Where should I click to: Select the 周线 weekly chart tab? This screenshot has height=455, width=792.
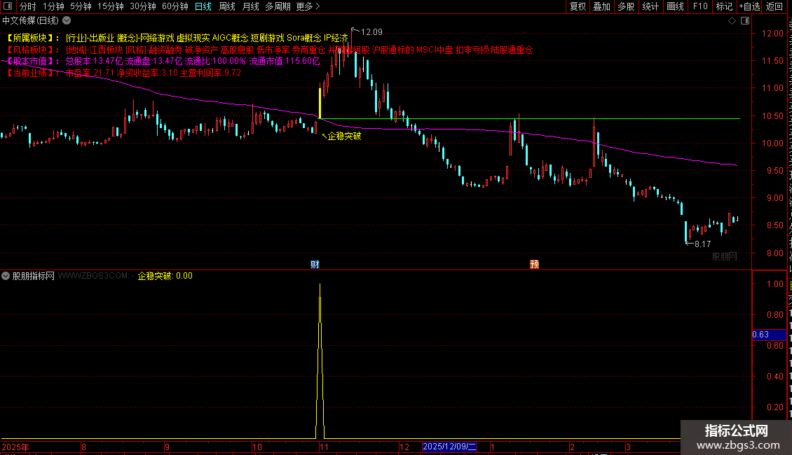(227, 6)
